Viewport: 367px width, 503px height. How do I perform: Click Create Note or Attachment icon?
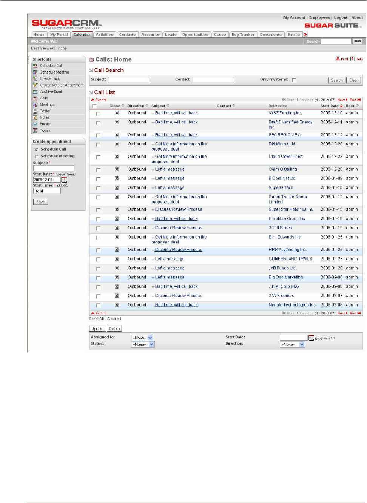pyautogui.click(x=35, y=85)
